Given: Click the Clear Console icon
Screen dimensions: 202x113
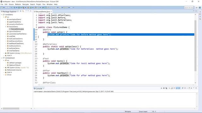Looking at the screenshot, I should click(x=169, y=88).
